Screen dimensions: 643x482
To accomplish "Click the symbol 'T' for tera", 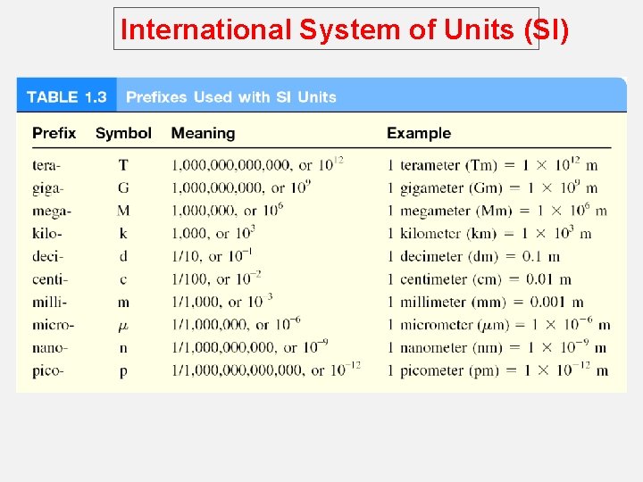I will tap(123, 165).
